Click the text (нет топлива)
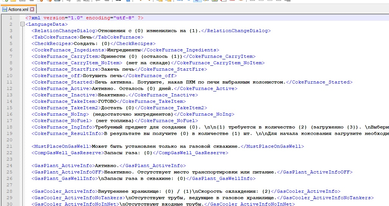The image size is (389, 206). tap(115, 121)
